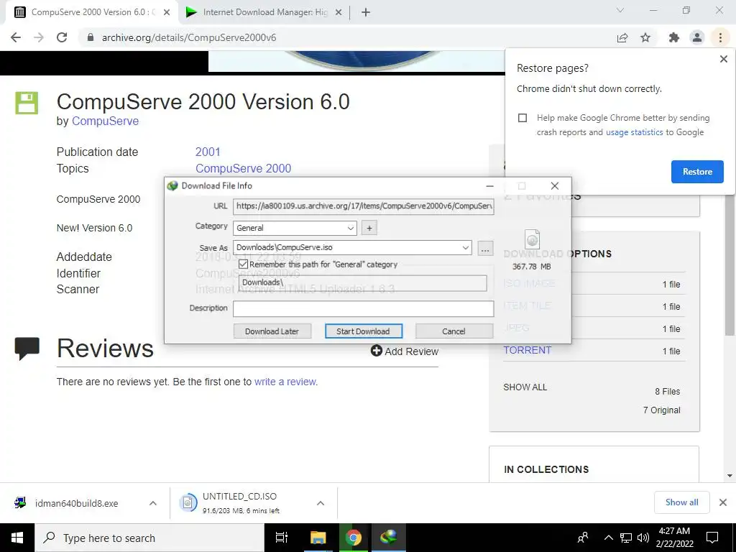
Task: Select the CompuServe 2000 Version 6.0 tab
Action: [x=91, y=12]
